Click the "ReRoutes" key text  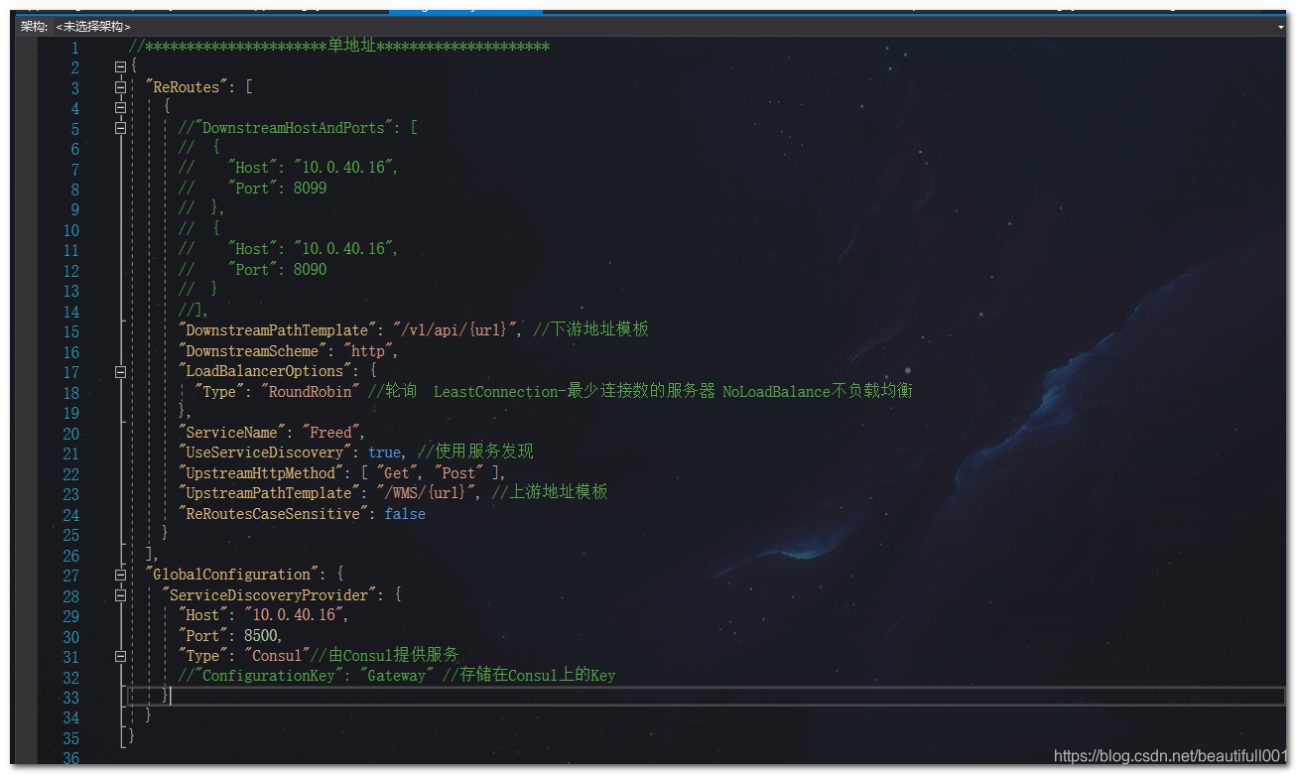[186, 87]
